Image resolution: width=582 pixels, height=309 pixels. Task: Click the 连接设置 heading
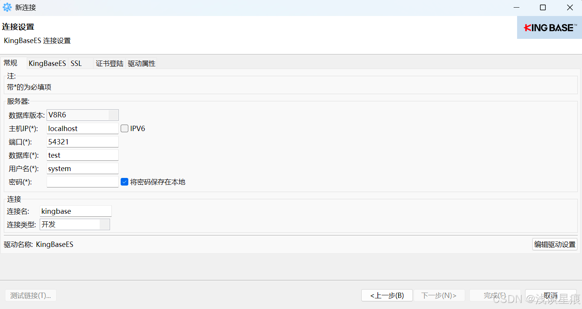coord(18,27)
